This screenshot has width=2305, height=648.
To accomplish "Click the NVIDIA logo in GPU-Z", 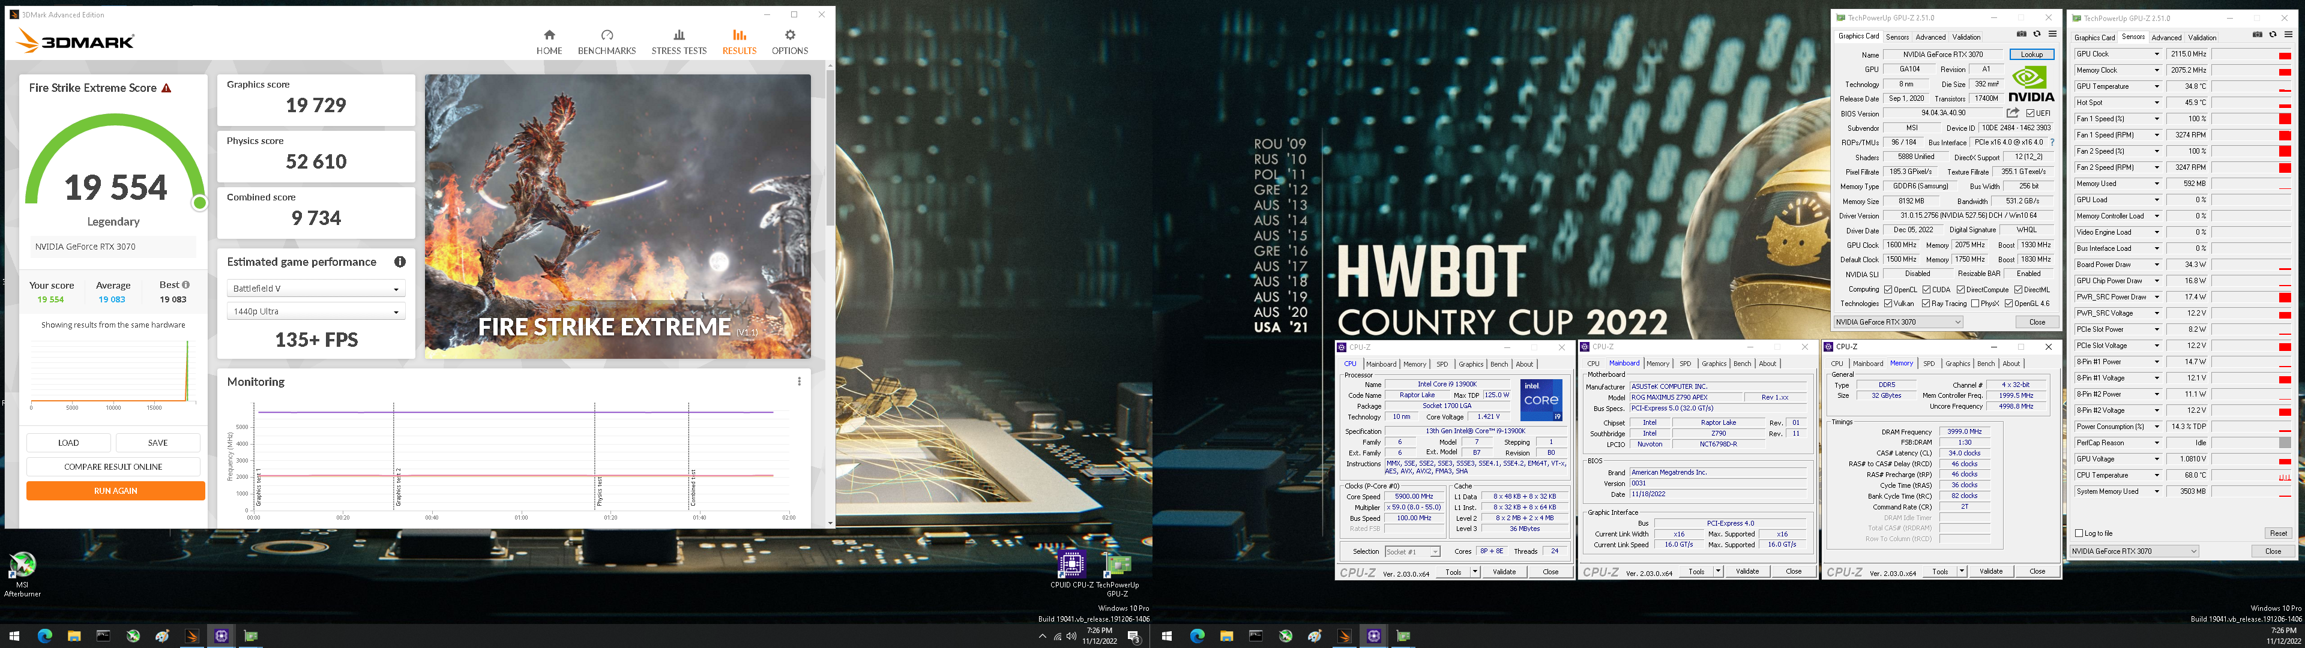I will [2031, 84].
